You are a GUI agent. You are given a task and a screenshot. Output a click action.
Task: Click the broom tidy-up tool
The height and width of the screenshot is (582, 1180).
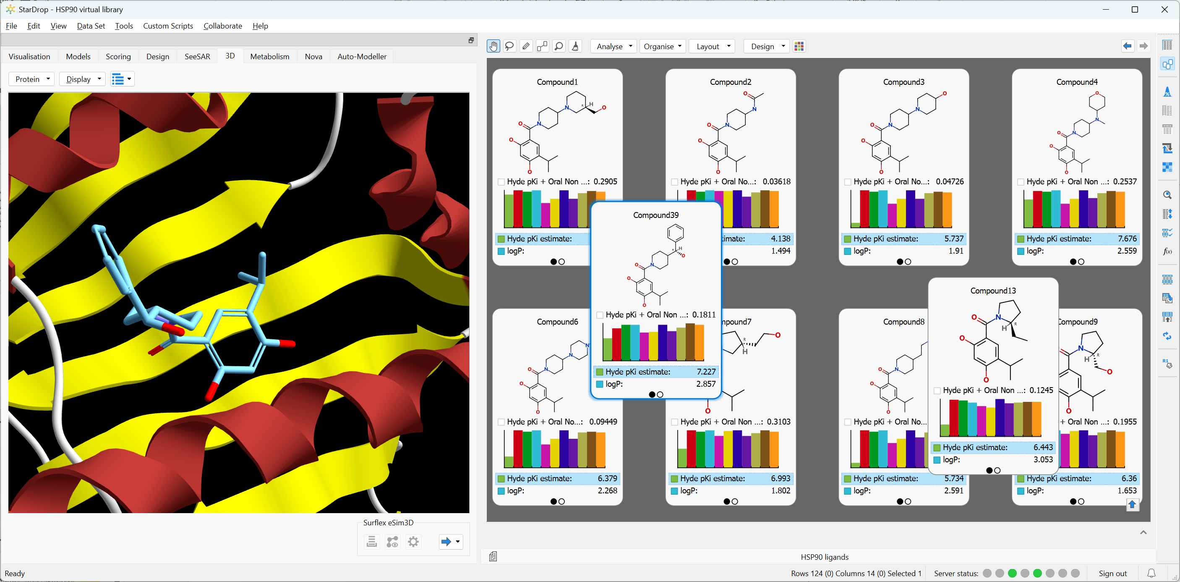point(575,46)
